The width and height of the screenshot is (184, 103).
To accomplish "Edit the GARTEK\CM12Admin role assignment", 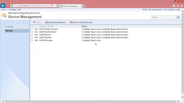I will [36, 32].
